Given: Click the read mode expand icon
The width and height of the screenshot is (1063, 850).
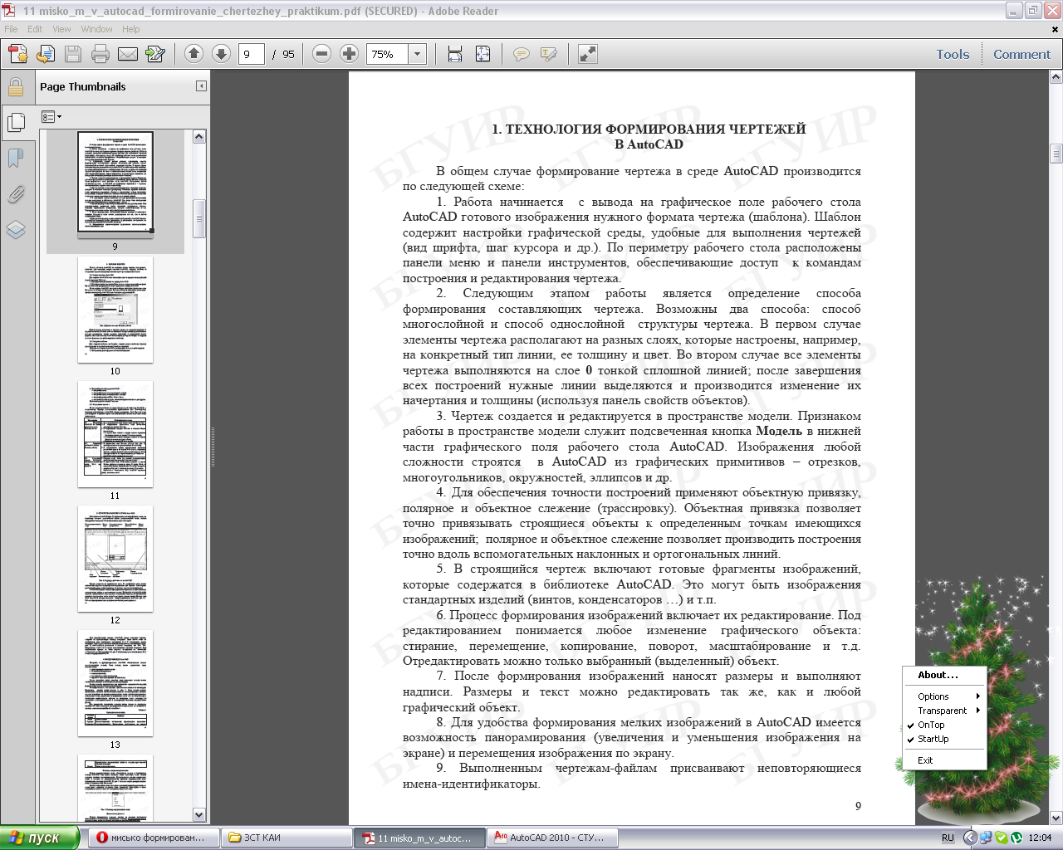Looking at the screenshot, I should click(588, 54).
